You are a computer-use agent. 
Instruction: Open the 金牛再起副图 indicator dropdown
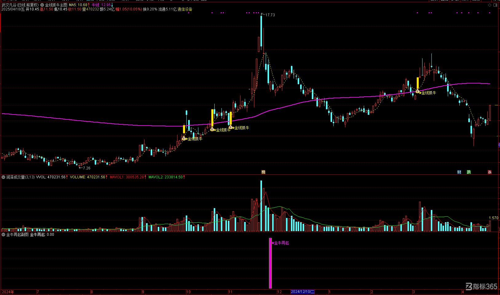pos(3,235)
